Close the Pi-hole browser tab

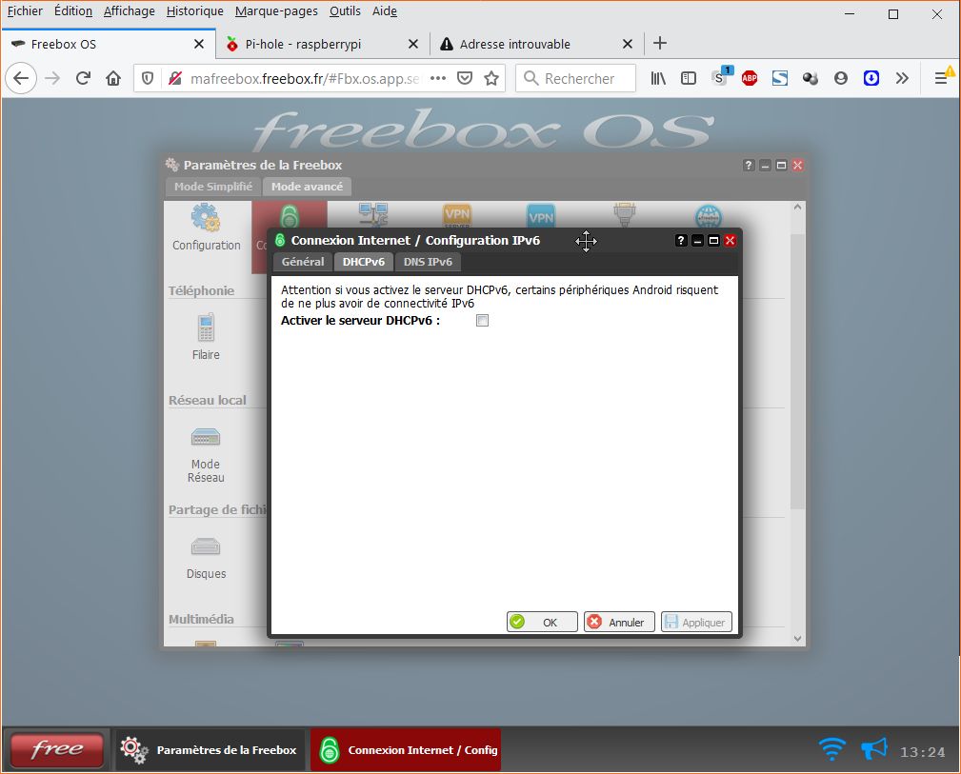[x=413, y=44]
